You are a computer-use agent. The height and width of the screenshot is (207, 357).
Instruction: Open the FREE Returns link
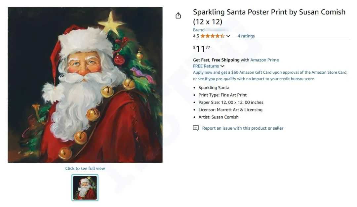[206, 66]
